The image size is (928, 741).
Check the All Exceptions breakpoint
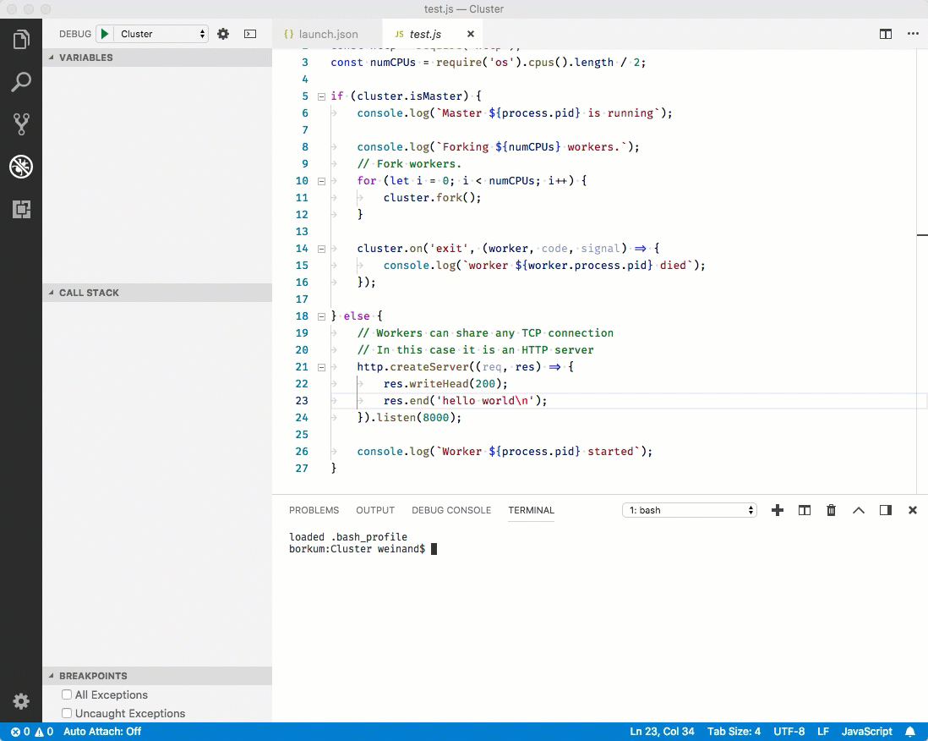(x=66, y=694)
